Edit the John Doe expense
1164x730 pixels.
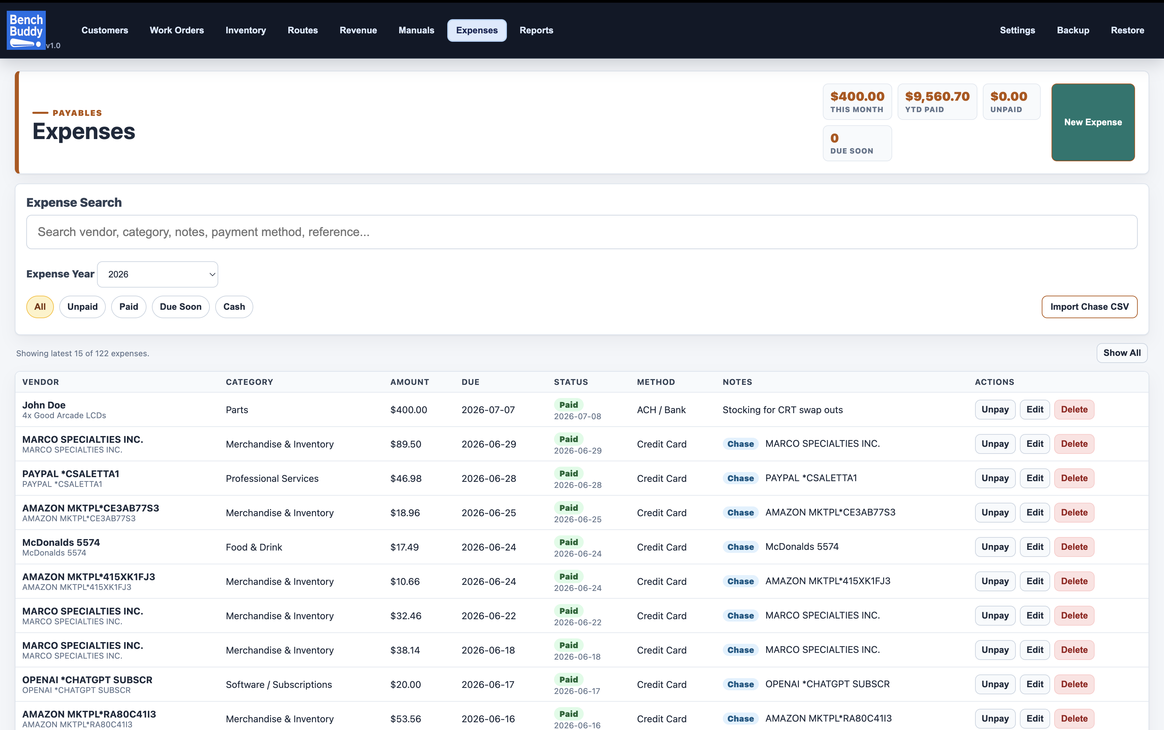click(1035, 409)
